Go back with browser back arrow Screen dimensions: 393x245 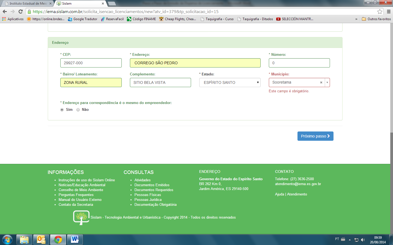click(5, 11)
